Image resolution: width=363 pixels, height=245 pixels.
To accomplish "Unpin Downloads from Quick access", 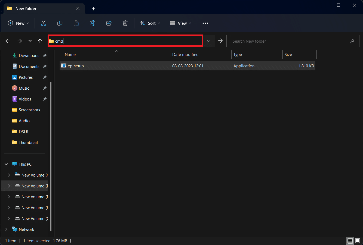I will (44, 55).
